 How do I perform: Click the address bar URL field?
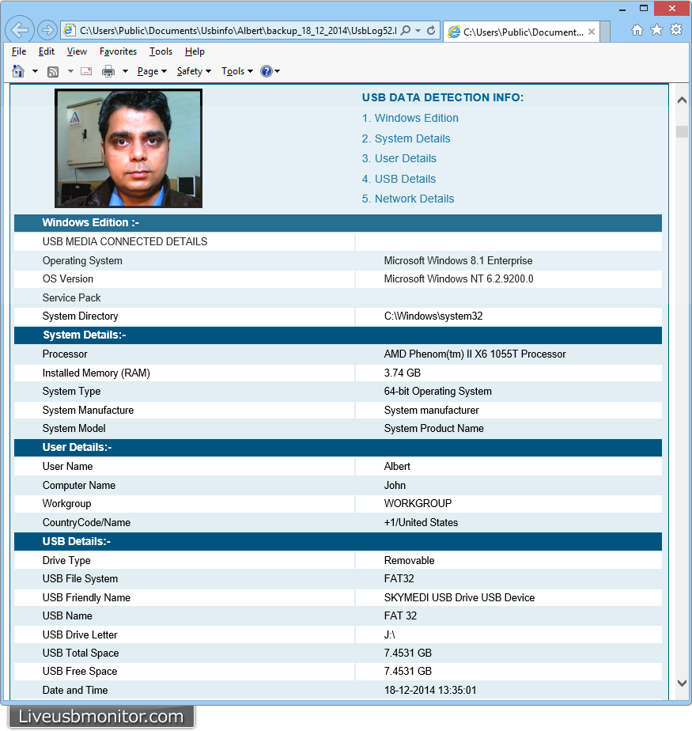pyautogui.click(x=238, y=30)
